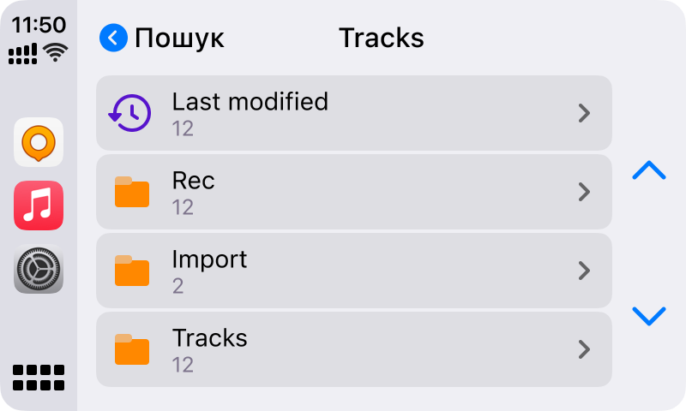Tap the blue back arrow icon
Viewport: 686px width, 411px height.
click(113, 39)
